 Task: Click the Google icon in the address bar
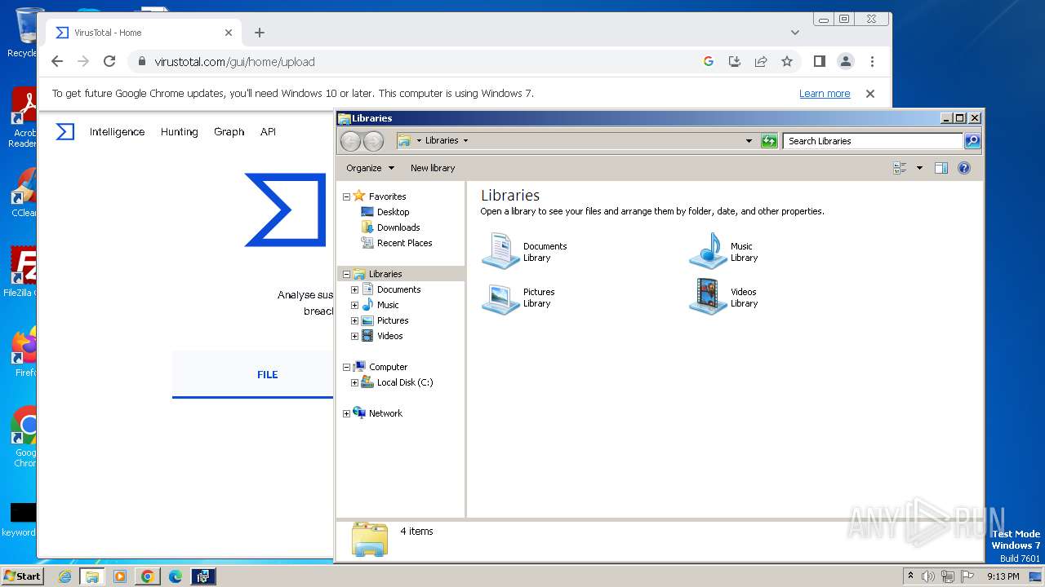pyautogui.click(x=709, y=61)
